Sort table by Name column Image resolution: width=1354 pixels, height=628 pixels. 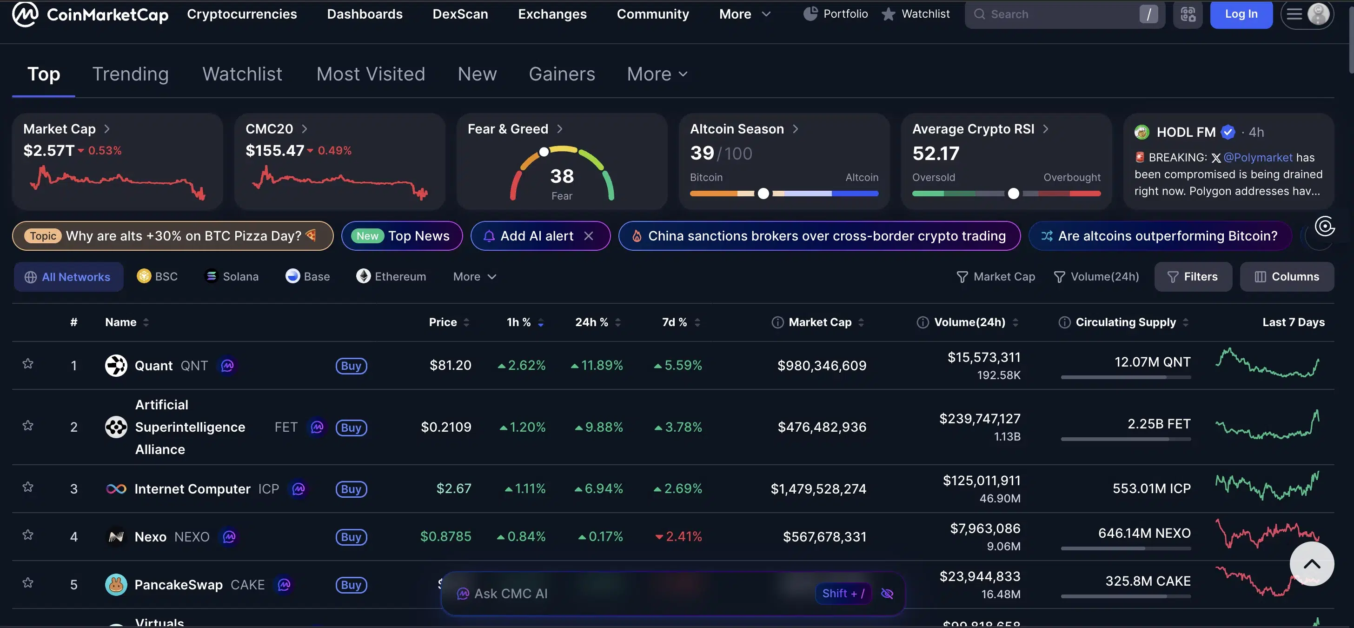126,322
